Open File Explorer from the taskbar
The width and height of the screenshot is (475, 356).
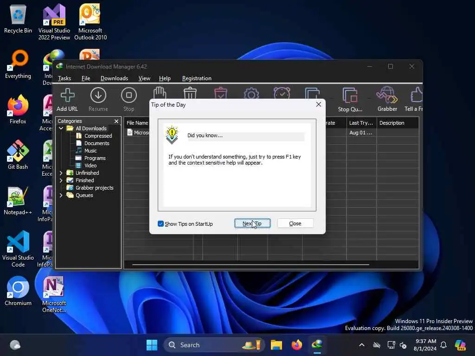click(x=276, y=345)
